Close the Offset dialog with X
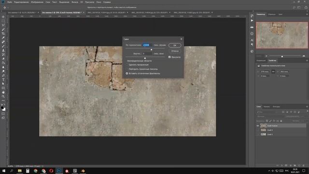The width and height of the screenshot is (309, 174). [x=182, y=39]
